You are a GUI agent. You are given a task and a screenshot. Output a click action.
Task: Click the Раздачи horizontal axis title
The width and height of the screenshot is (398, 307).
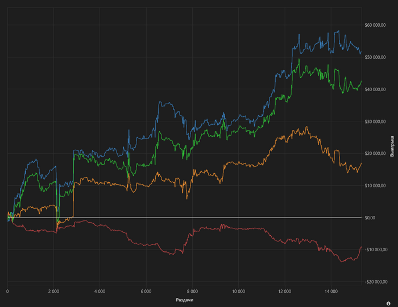(185, 300)
